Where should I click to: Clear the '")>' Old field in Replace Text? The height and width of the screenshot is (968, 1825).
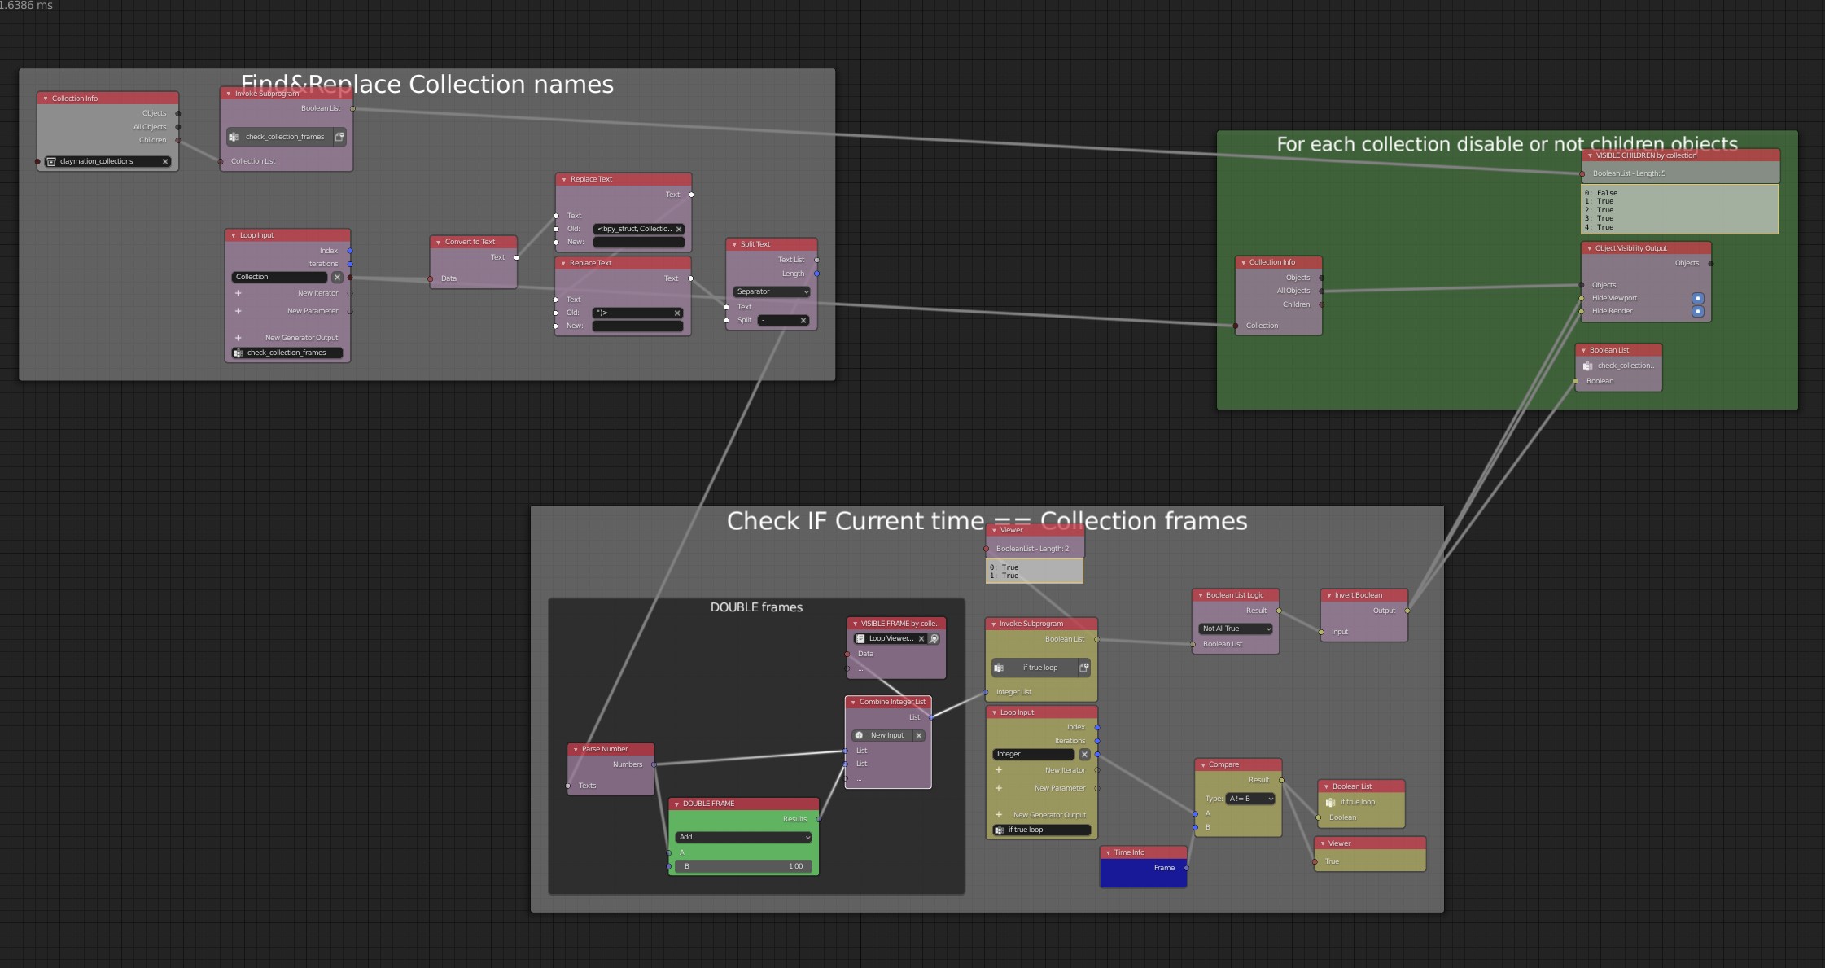point(677,313)
